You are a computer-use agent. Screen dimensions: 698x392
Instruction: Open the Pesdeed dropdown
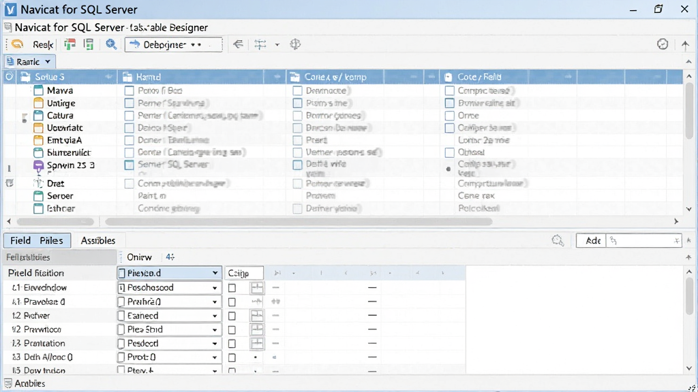coord(215,344)
